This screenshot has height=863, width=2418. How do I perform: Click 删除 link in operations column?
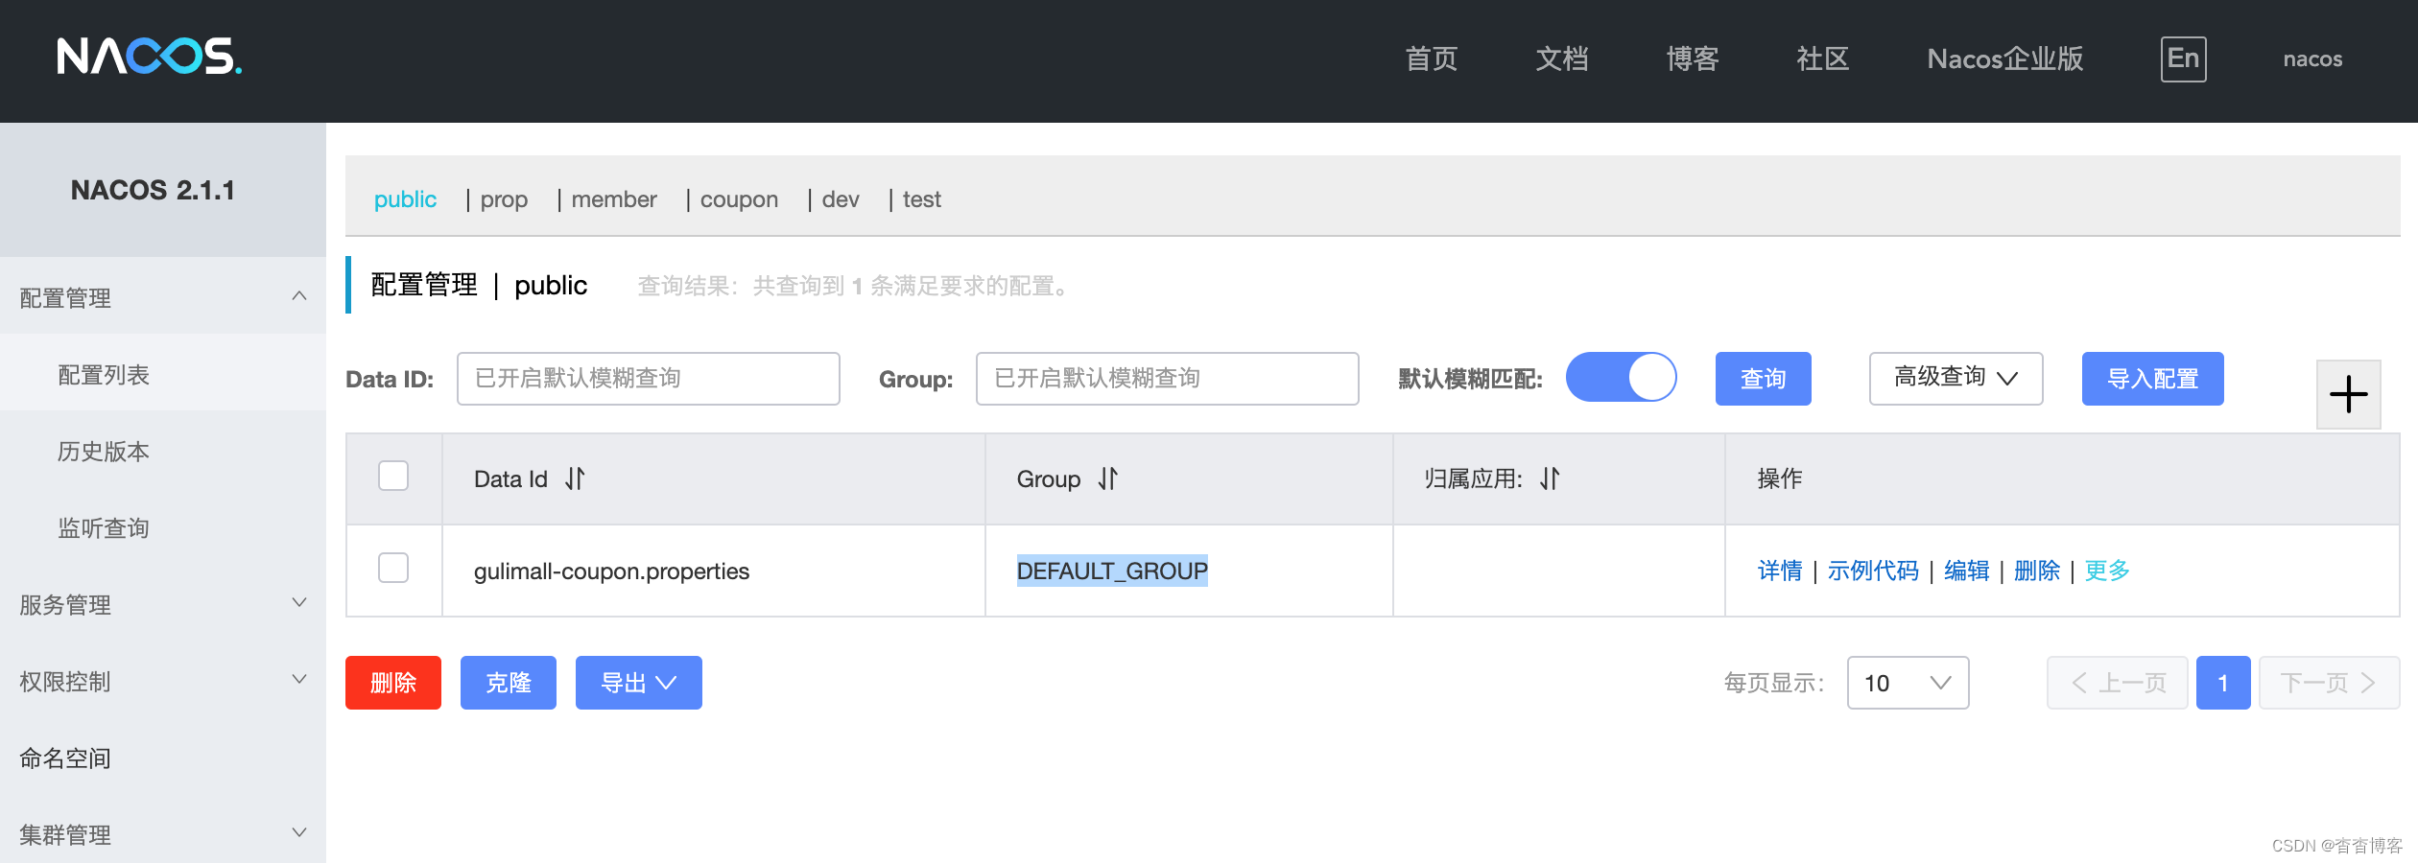[x=2037, y=571]
